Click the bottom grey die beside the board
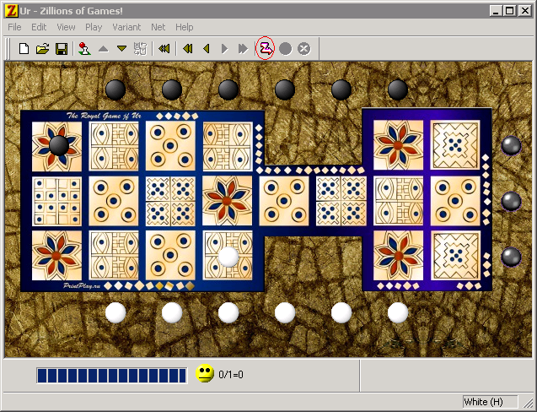This screenshot has width=537, height=412. pos(511,257)
